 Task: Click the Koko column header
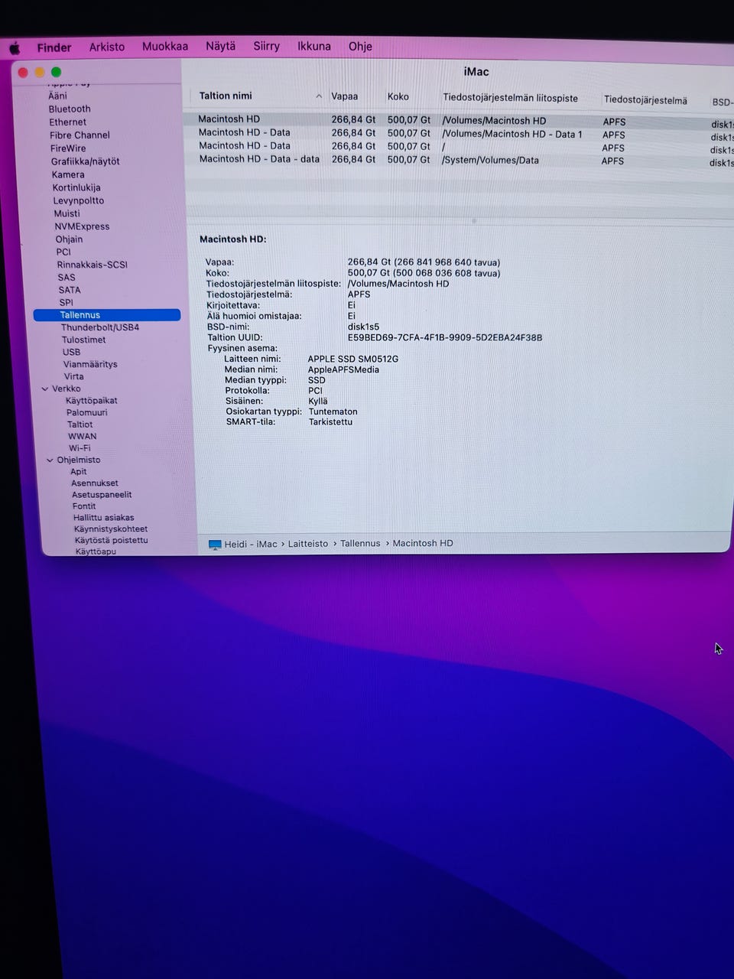pos(398,97)
